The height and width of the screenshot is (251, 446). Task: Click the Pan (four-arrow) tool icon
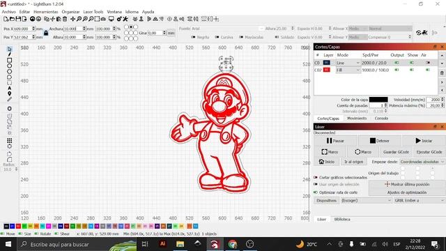[x=72, y=19]
